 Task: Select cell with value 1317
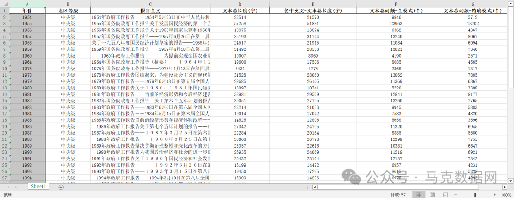pos(473,69)
